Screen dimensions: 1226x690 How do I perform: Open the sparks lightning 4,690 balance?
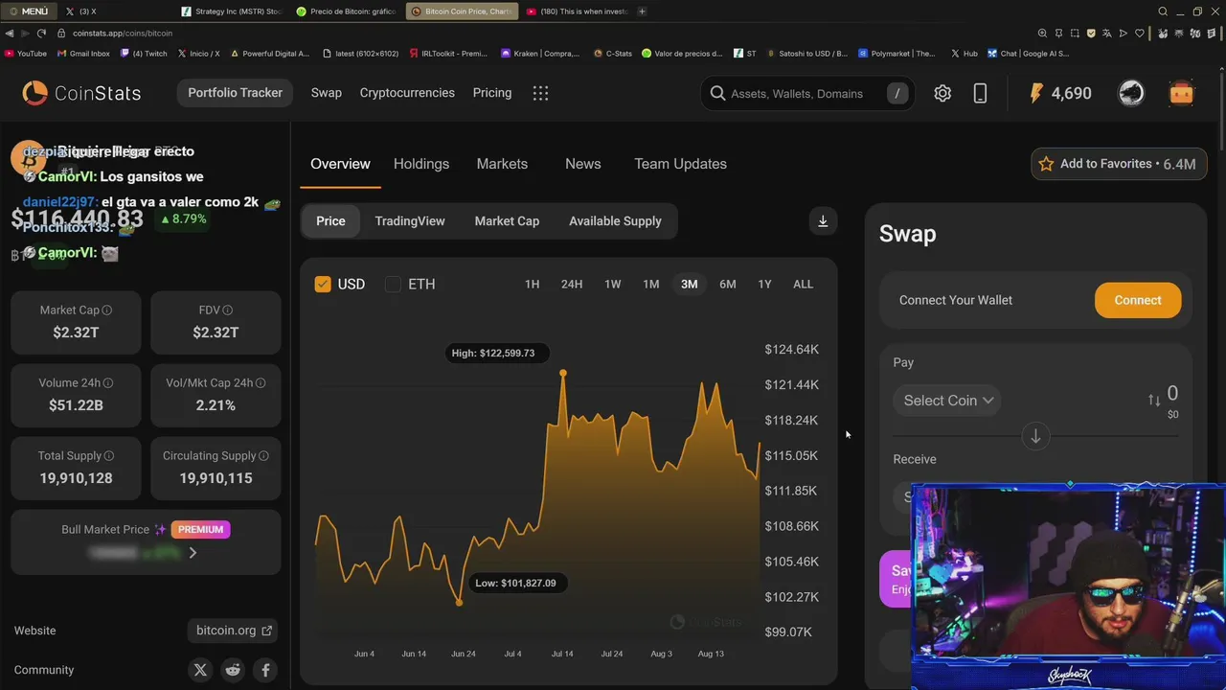(1059, 93)
